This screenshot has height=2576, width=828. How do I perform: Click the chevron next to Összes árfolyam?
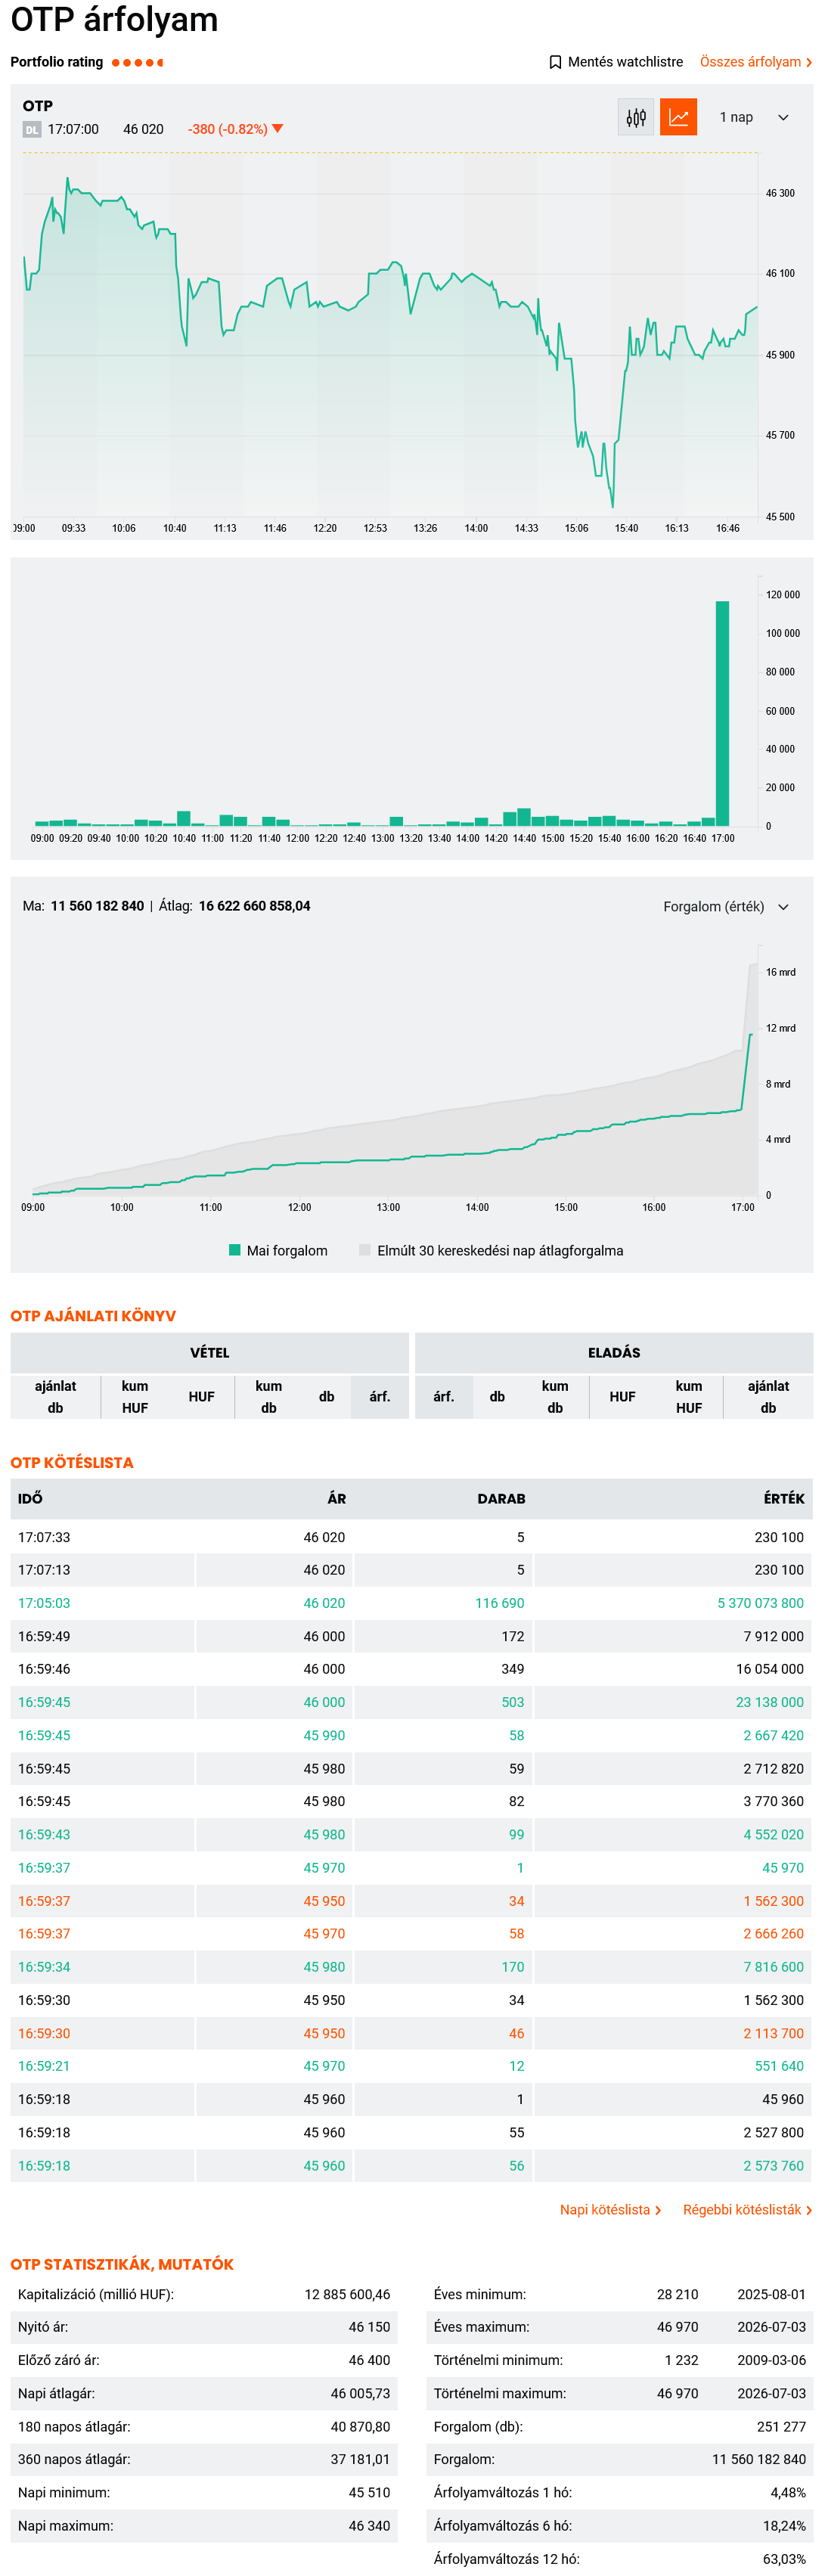point(809,63)
